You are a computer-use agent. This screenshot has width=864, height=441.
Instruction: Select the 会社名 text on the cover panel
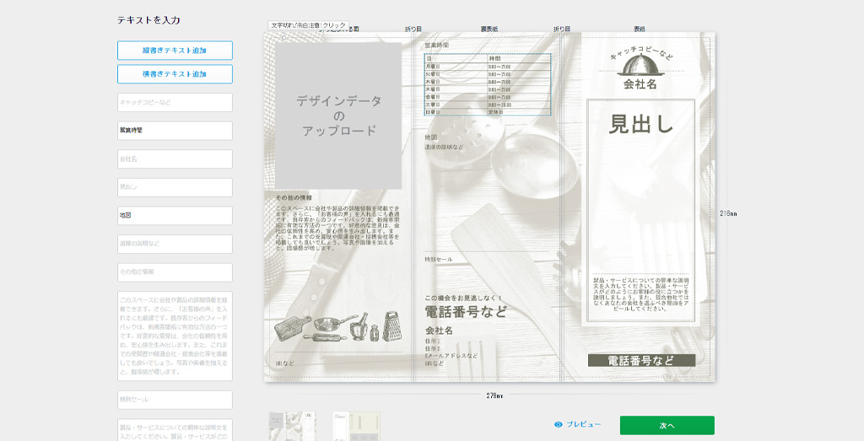click(x=640, y=84)
